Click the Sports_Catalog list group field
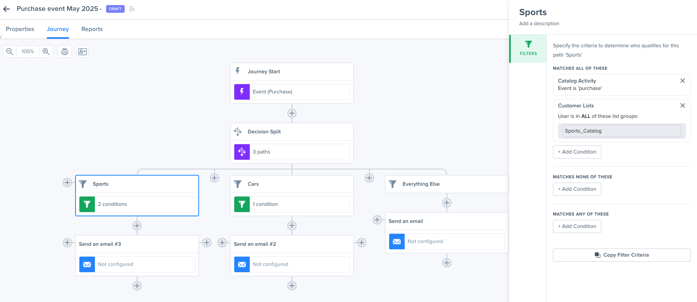This screenshot has width=697, height=302. 621,131
